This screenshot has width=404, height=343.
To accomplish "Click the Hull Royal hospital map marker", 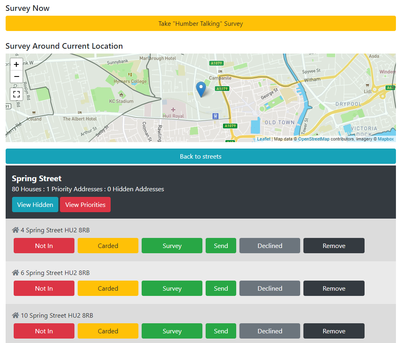I will pyautogui.click(x=173, y=110).
